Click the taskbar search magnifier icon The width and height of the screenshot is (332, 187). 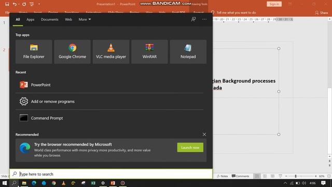click(14, 183)
